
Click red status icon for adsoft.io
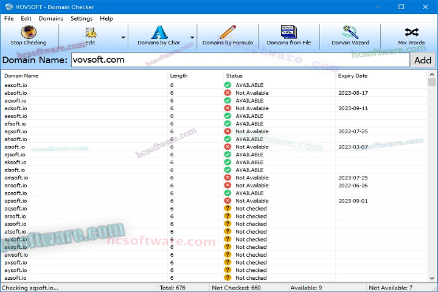click(228, 108)
